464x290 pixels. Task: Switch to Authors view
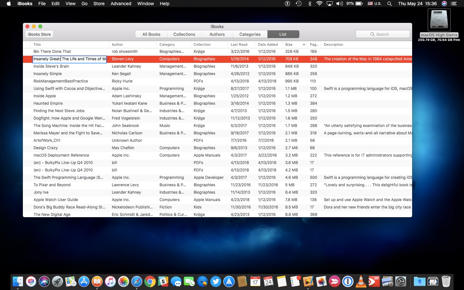coord(217,34)
